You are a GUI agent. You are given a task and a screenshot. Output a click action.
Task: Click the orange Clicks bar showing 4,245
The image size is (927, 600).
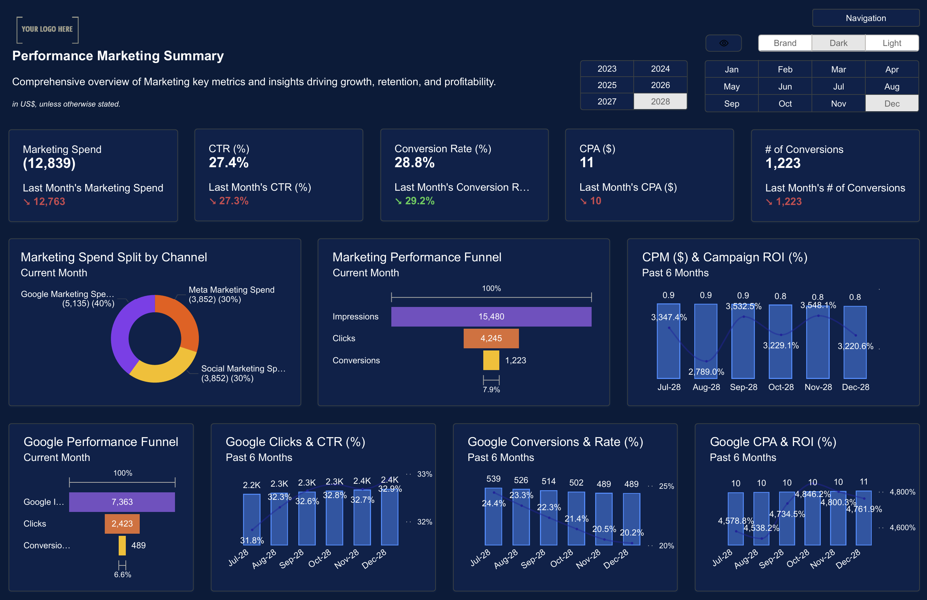pos(491,339)
